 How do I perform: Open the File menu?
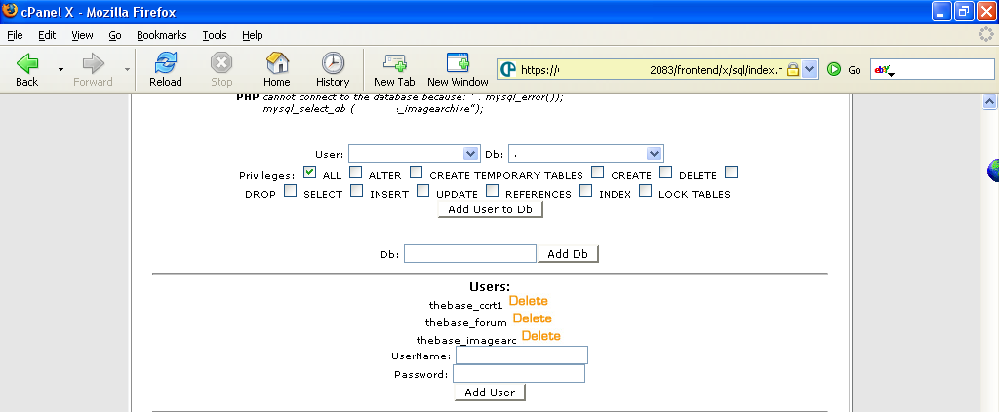tap(15, 35)
